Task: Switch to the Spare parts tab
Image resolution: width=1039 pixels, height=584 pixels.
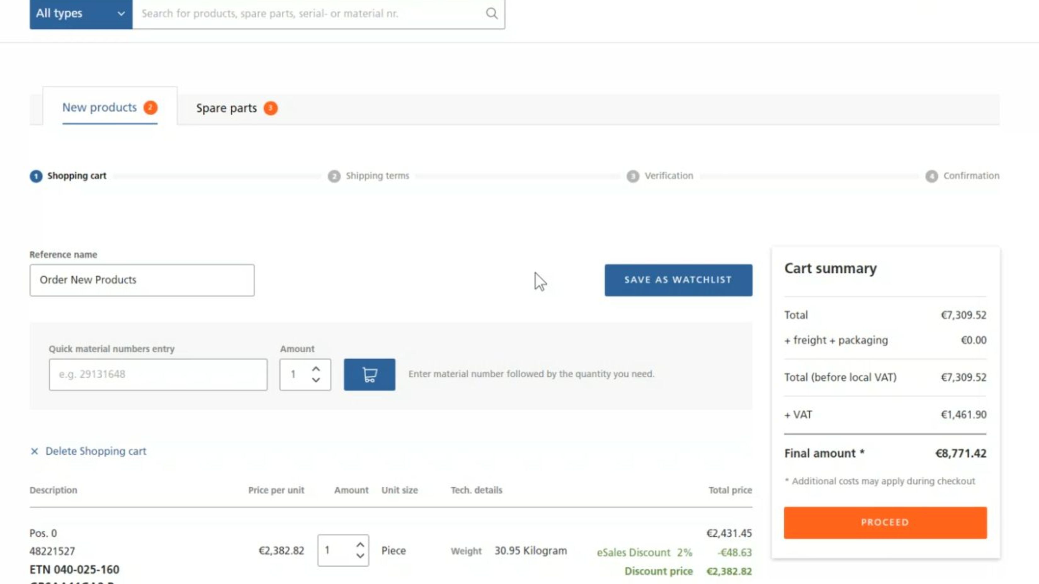Action: pos(227,108)
